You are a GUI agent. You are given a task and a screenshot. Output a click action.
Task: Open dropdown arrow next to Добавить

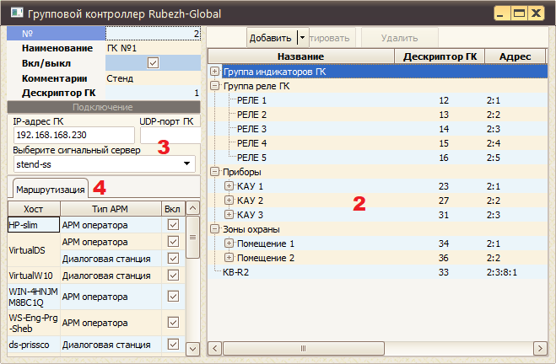pyautogui.click(x=302, y=38)
